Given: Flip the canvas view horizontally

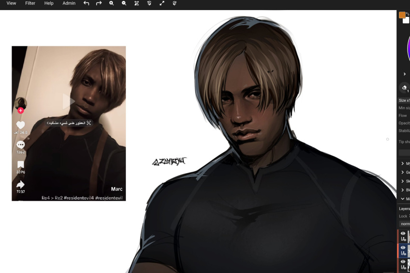Looking at the screenshot, I should coord(137,3).
